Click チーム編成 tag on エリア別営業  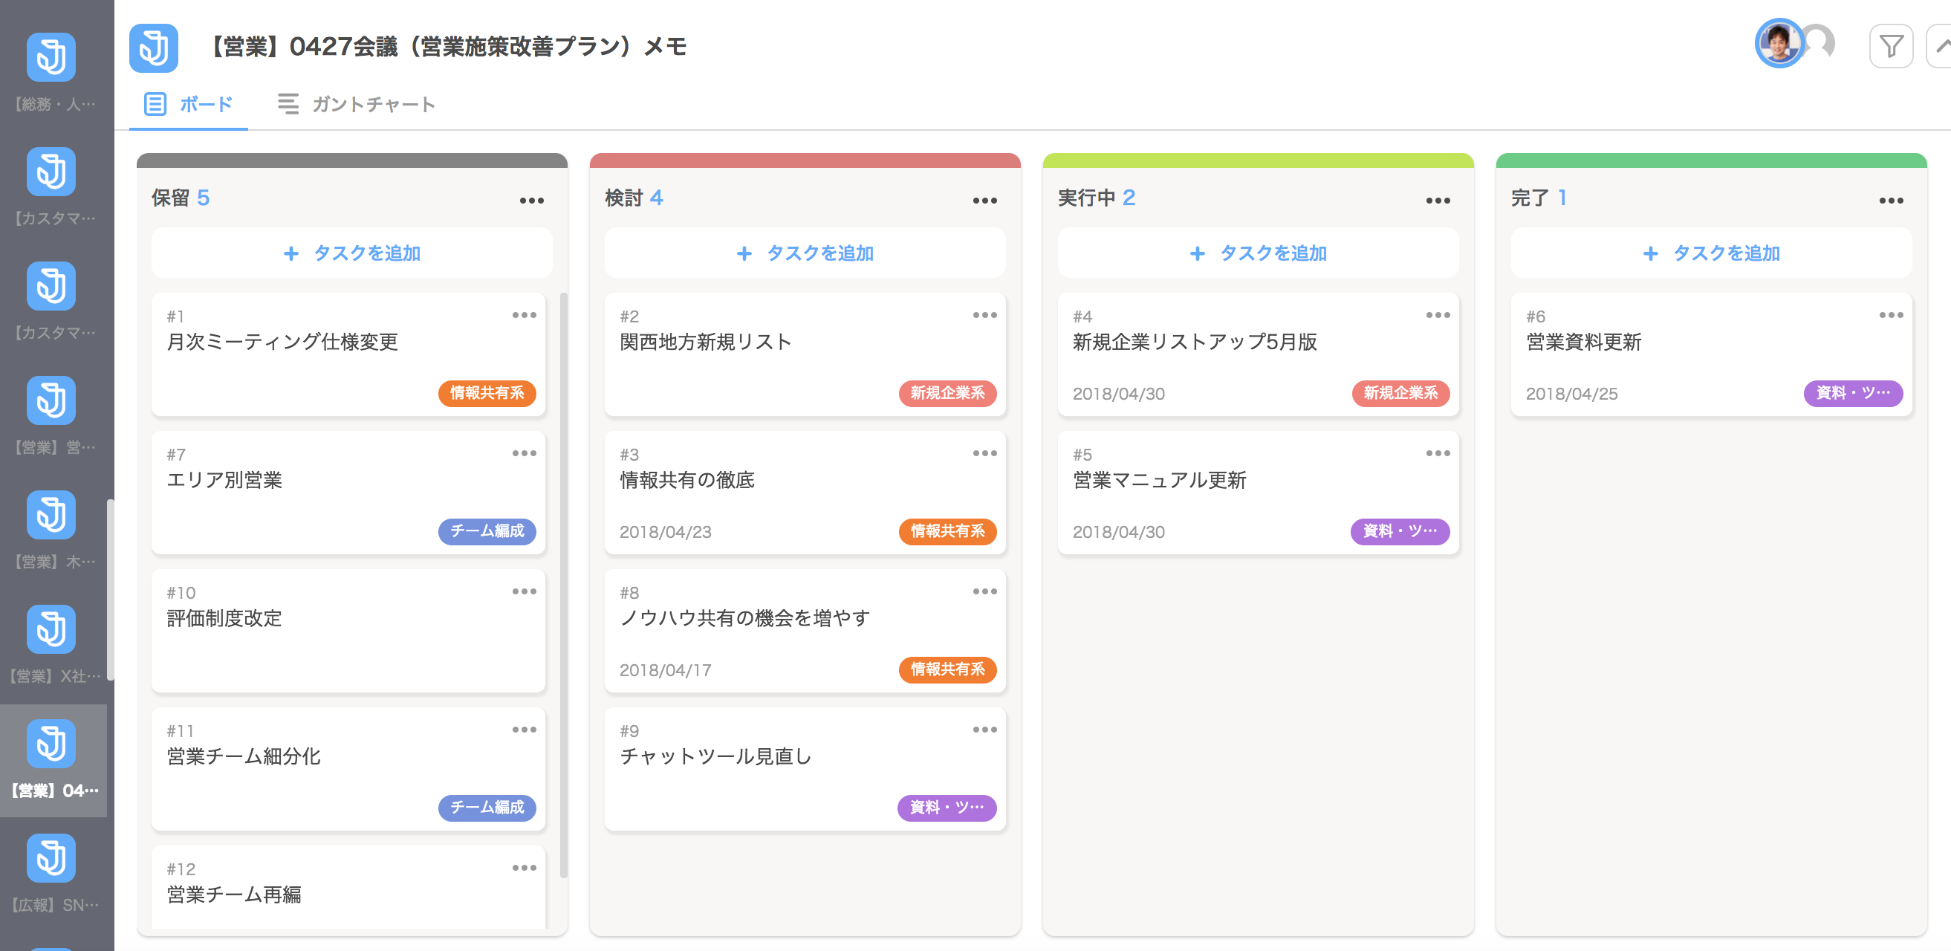pyautogui.click(x=487, y=530)
